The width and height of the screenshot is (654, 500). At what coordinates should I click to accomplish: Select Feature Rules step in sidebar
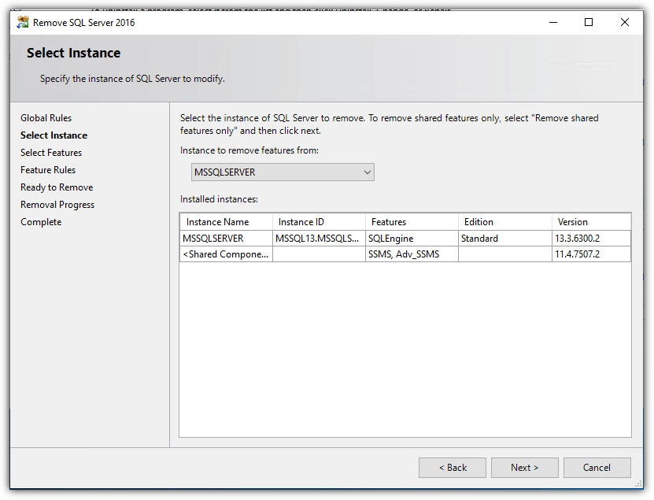tap(48, 170)
